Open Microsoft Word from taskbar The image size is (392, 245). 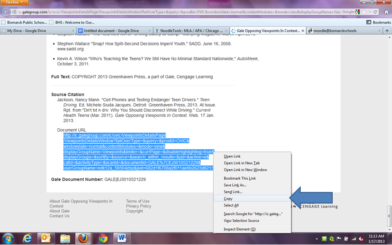(122, 239)
